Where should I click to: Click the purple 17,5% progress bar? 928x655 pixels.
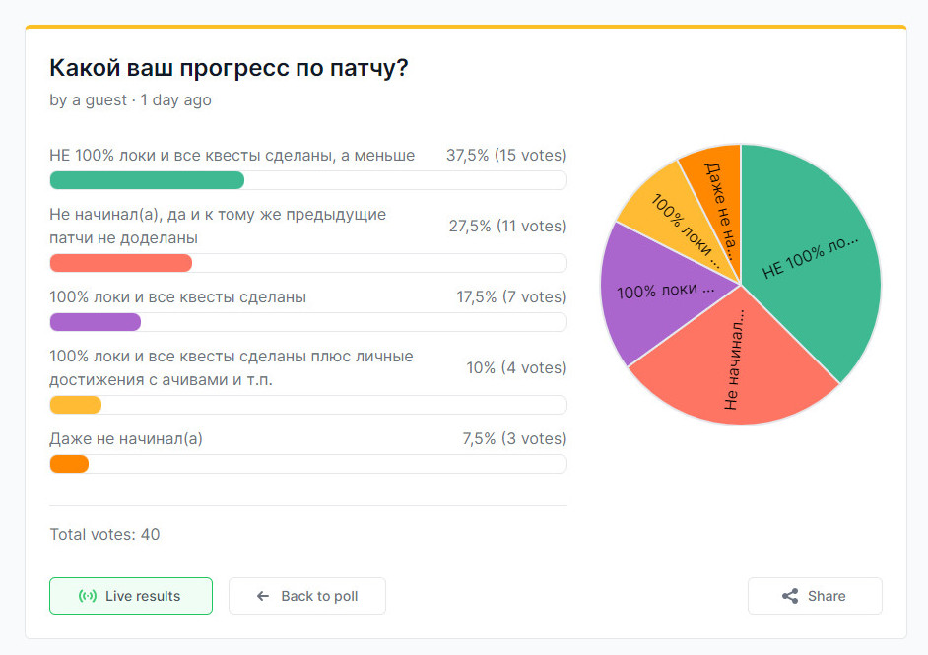(96, 322)
